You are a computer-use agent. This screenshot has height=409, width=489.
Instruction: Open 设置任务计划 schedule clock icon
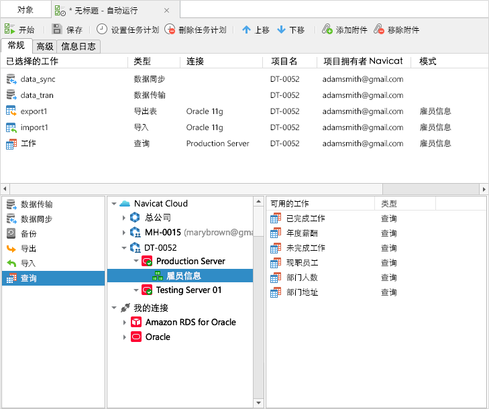(102, 30)
